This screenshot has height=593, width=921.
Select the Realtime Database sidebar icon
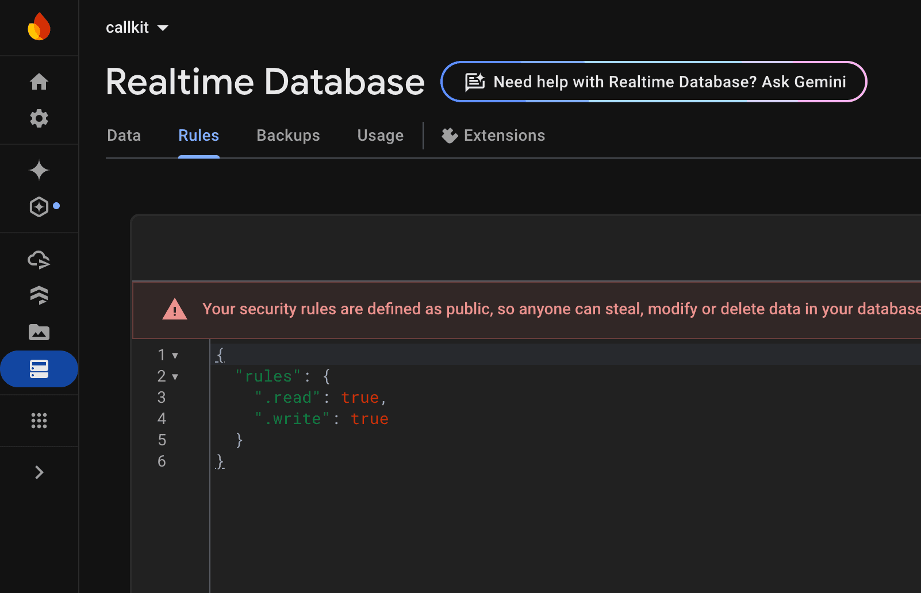(39, 369)
